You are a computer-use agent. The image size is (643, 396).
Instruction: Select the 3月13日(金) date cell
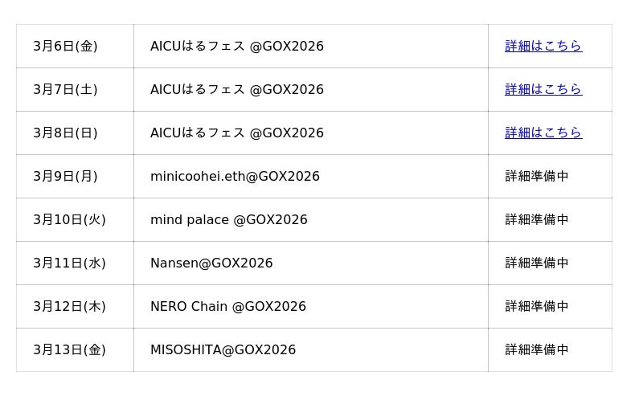click(69, 350)
